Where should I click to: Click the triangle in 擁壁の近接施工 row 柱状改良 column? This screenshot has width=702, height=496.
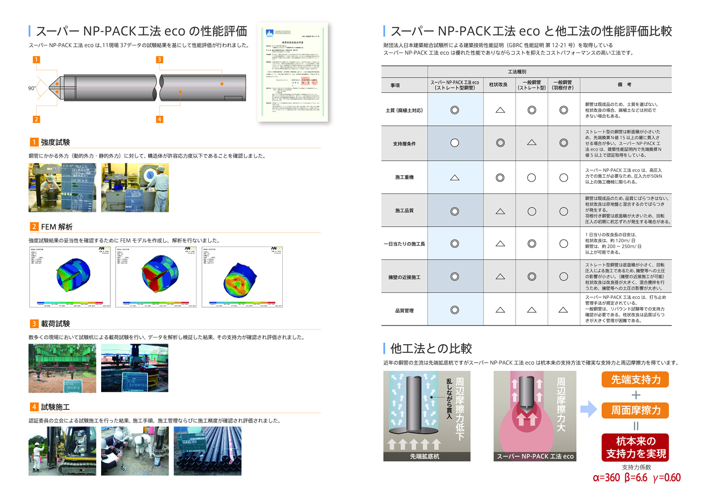[500, 276]
